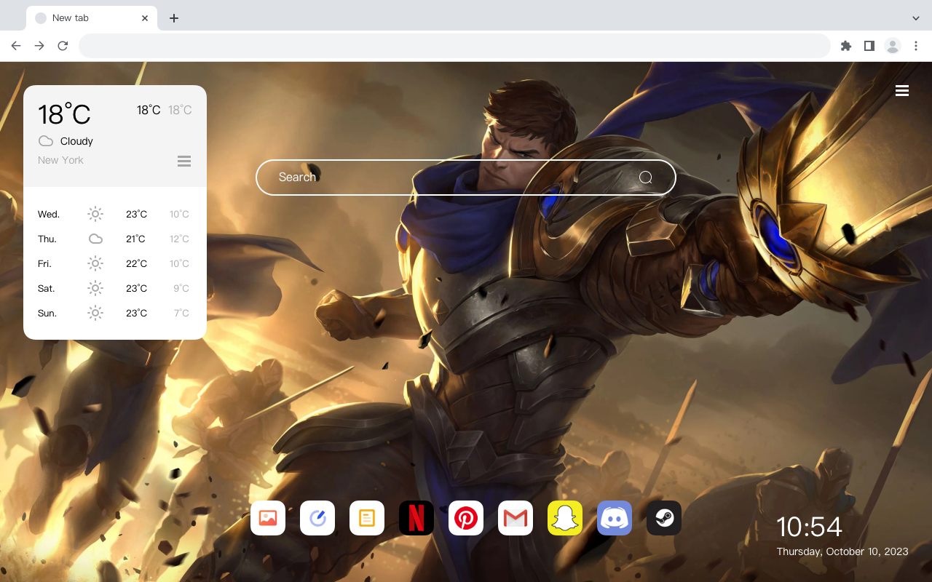The image size is (932, 582).
Task: Open the hamburger menu at top right of page
Action: pos(902,91)
